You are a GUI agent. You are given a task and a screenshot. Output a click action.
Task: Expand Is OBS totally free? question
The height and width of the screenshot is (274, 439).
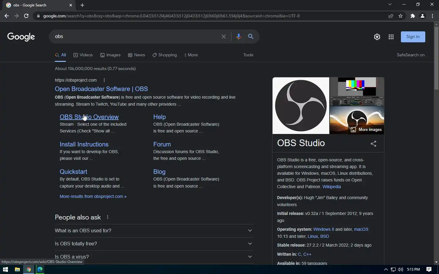pyautogui.click(x=154, y=244)
